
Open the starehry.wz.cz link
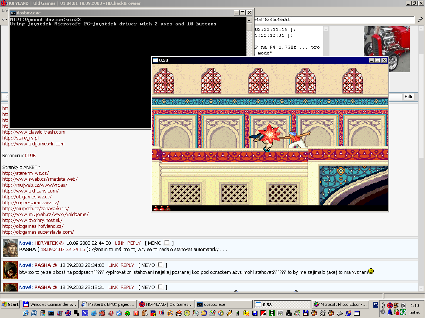pyautogui.click(x=25, y=173)
